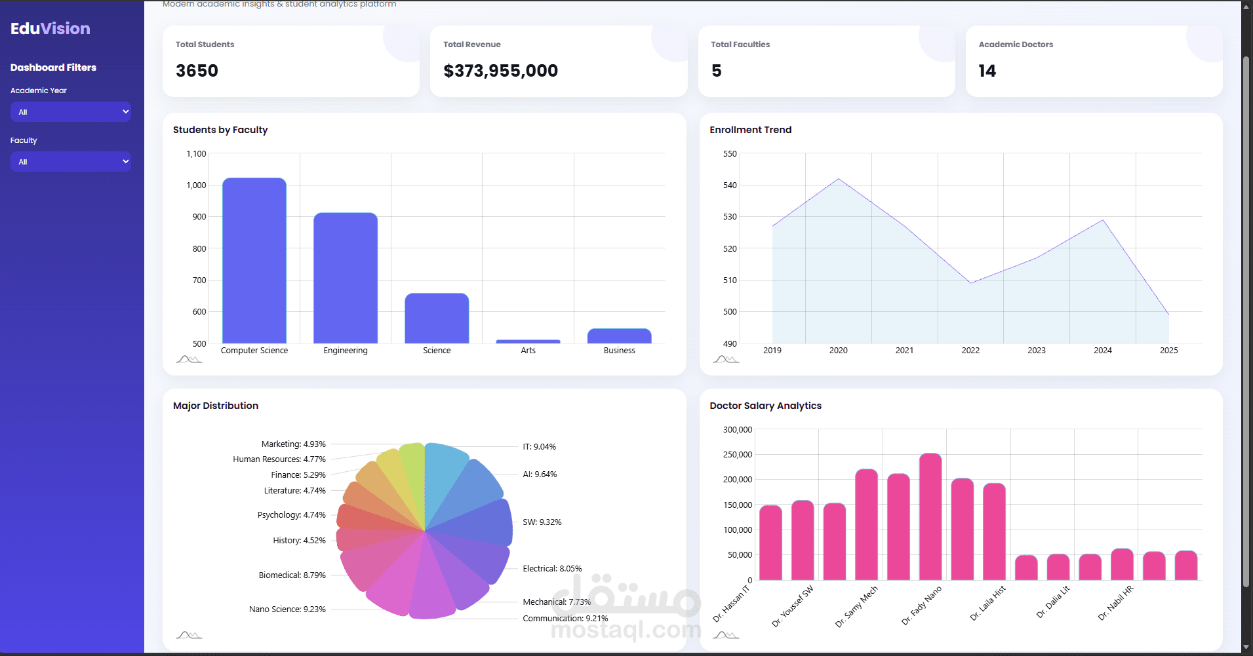Click the scrollbar down arrow

pyautogui.click(x=1246, y=647)
